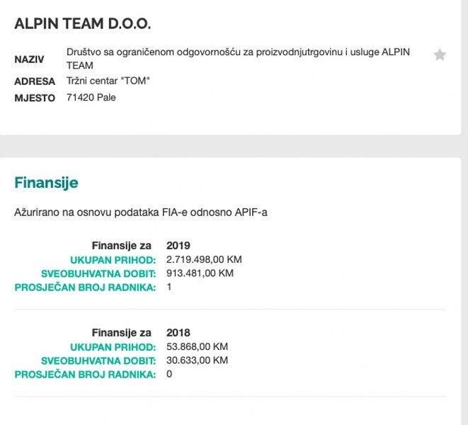Click the 2019 PROSJEČAN BROJ RADNIKA label
The height and width of the screenshot is (425, 468).
[85, 287]
